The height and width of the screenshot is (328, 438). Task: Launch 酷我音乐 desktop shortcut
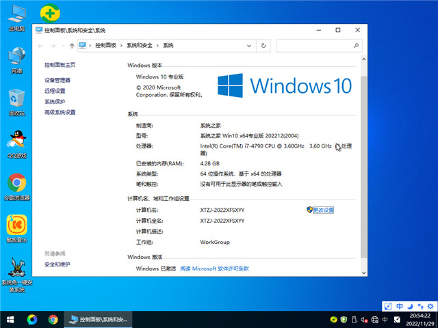coord(16,229)
